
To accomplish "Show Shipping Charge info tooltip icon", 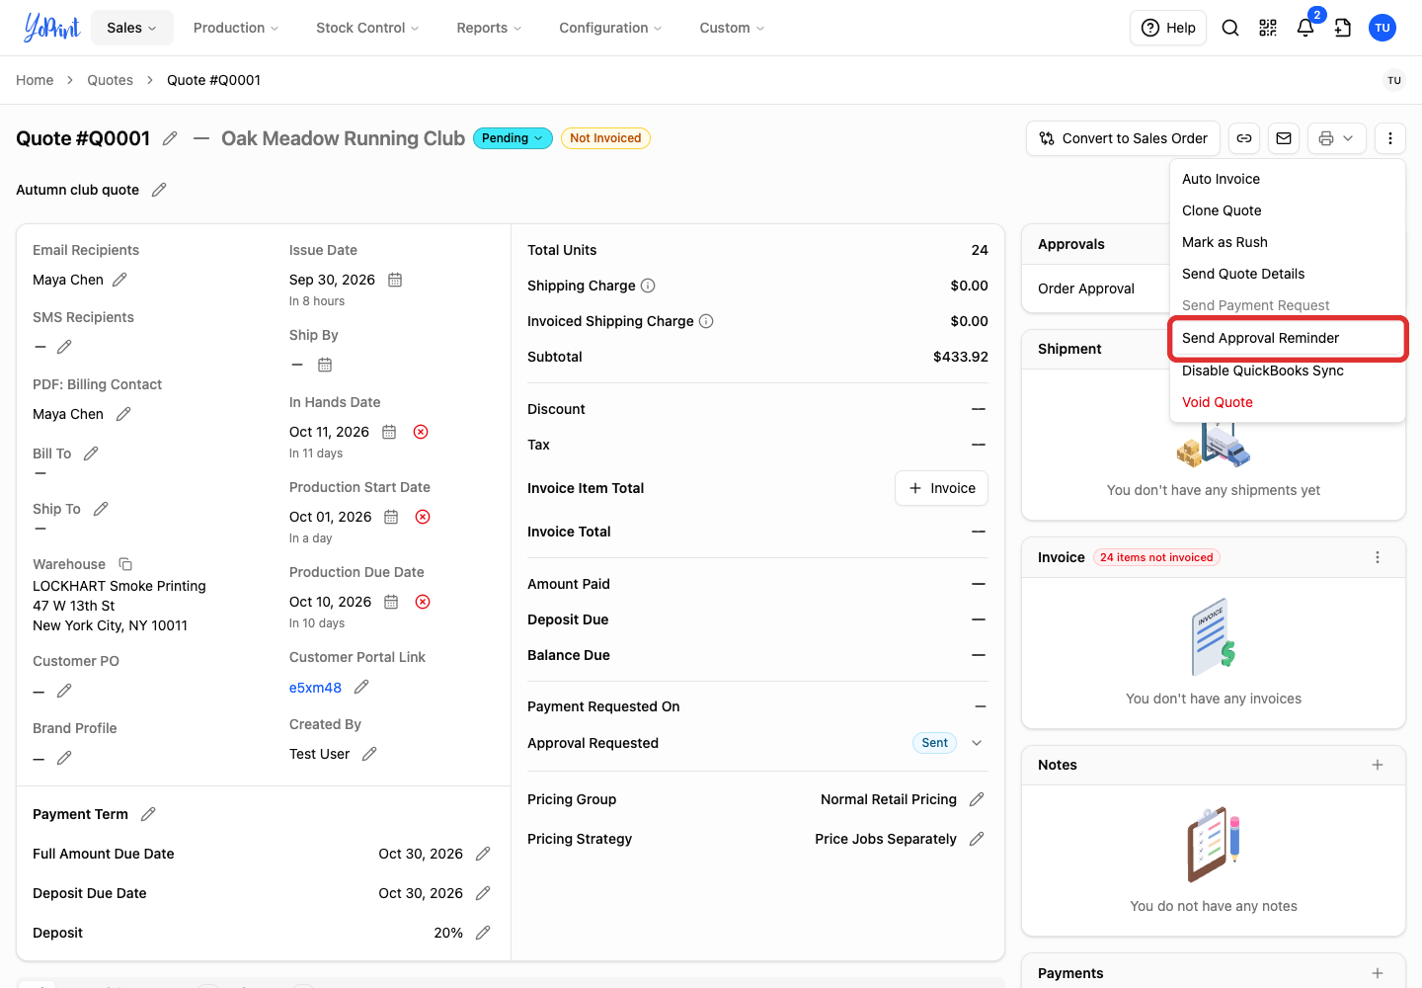I will pyautogui.click(x=648, y=286).
